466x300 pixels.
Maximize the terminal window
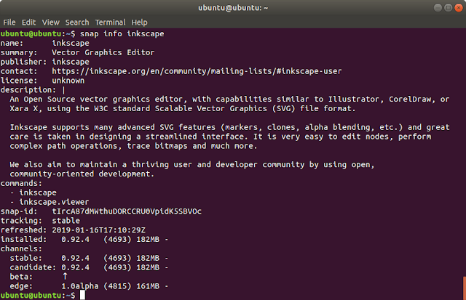(x=449, y=8)
